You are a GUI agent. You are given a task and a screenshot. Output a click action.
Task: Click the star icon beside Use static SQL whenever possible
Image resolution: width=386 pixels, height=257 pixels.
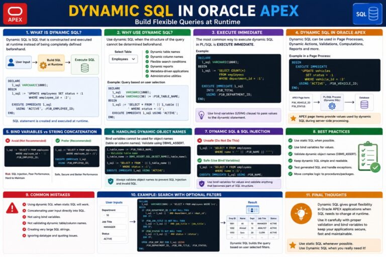(293, 245)
